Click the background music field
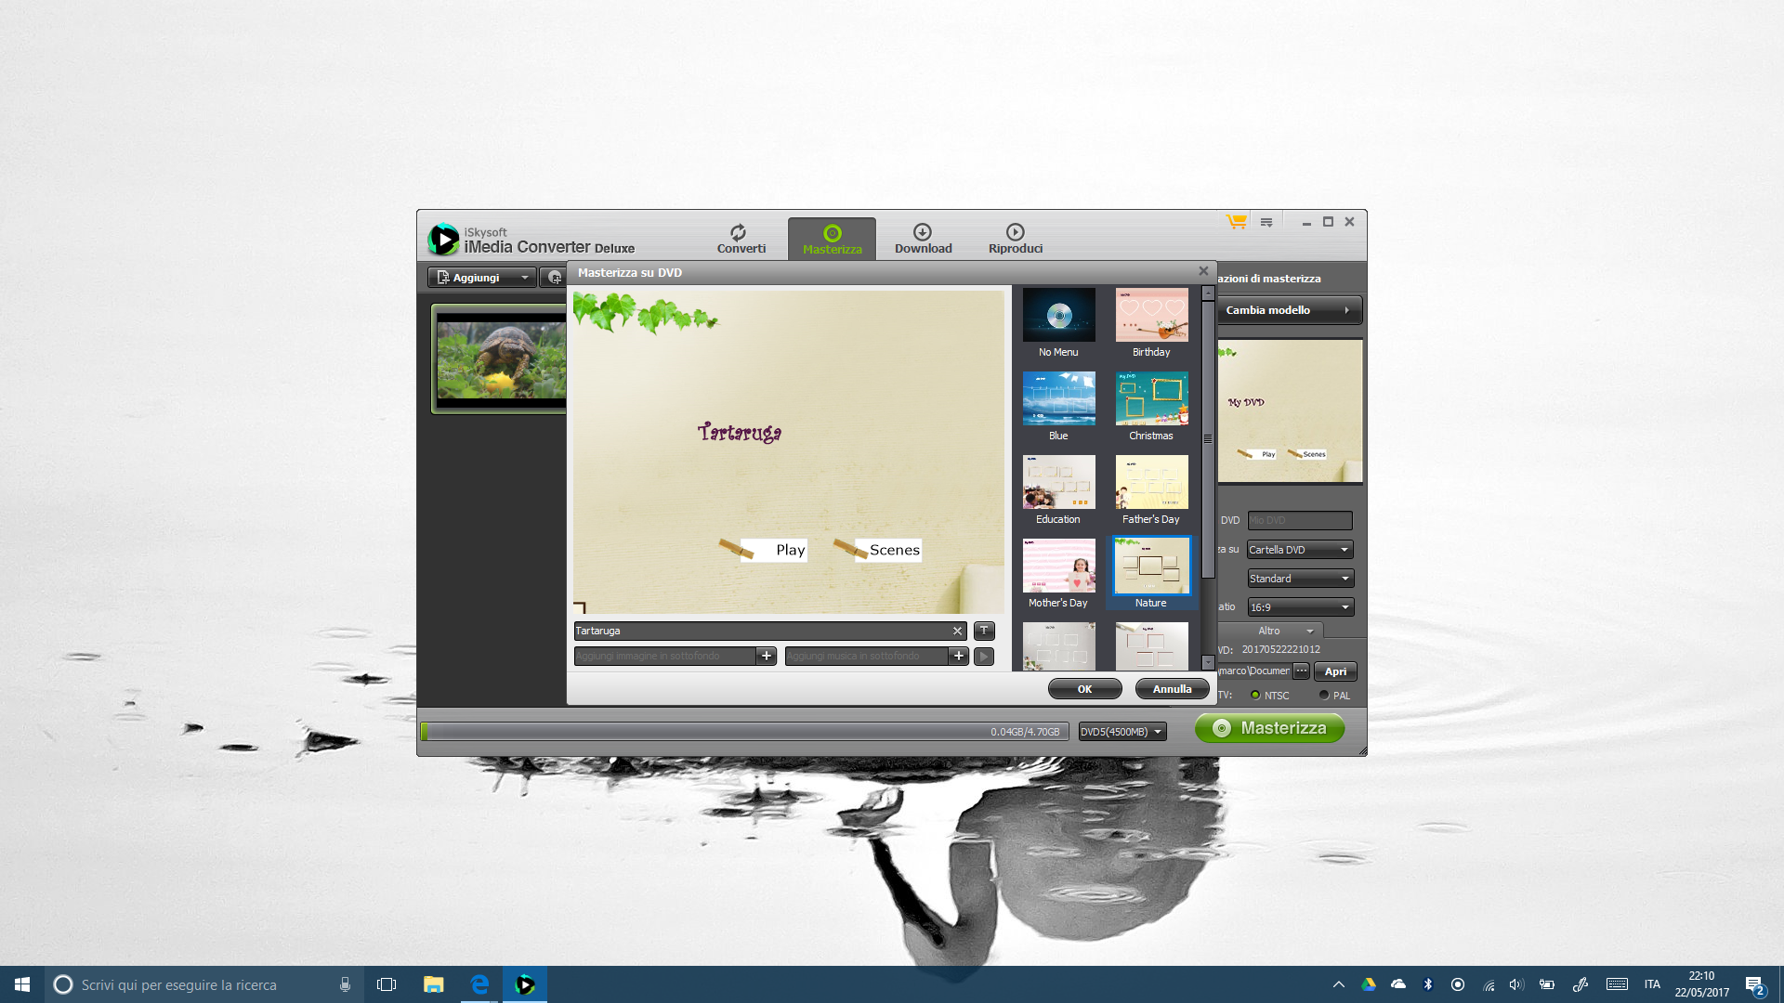 (x=866, y=656)
